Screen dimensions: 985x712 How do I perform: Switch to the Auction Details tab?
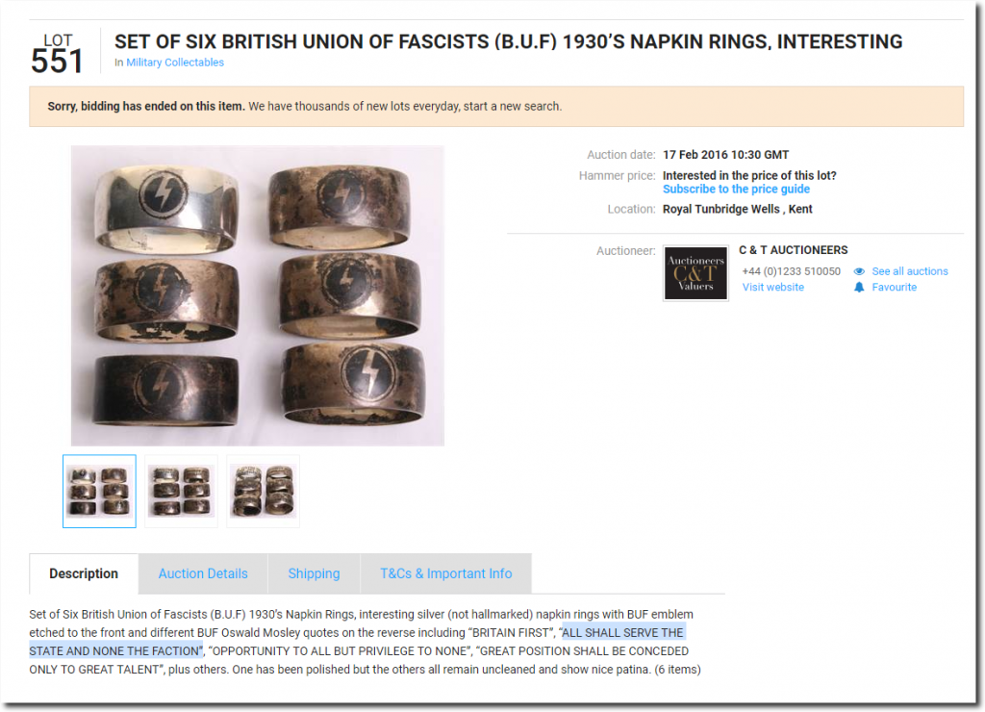point(203,573)
